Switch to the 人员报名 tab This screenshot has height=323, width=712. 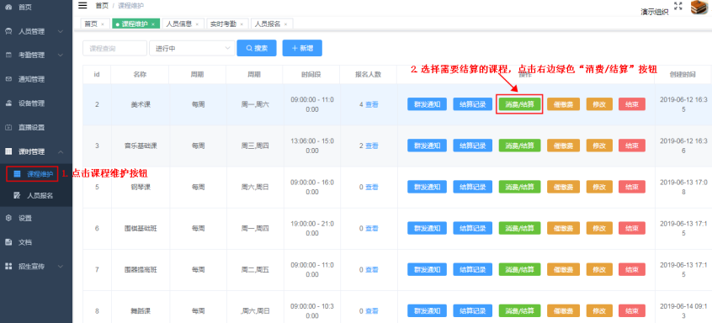[271, 24]
